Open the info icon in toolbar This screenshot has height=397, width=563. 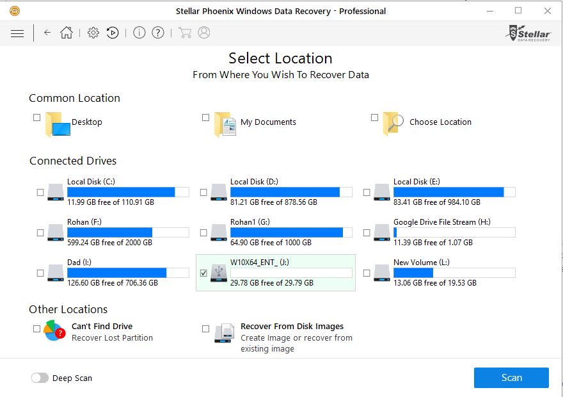[x=139, y=33]
